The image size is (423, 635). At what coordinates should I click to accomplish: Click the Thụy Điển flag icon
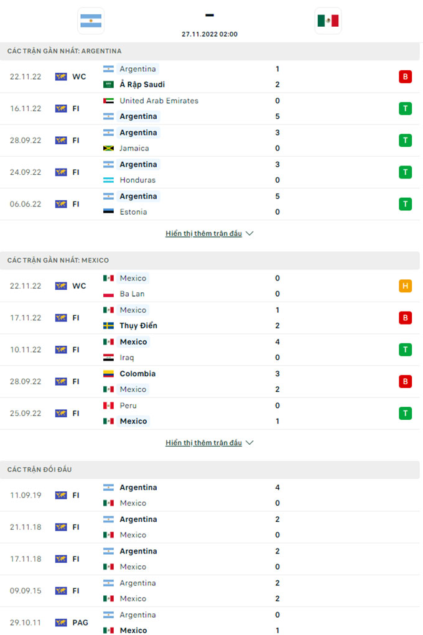tap(108, 326)
